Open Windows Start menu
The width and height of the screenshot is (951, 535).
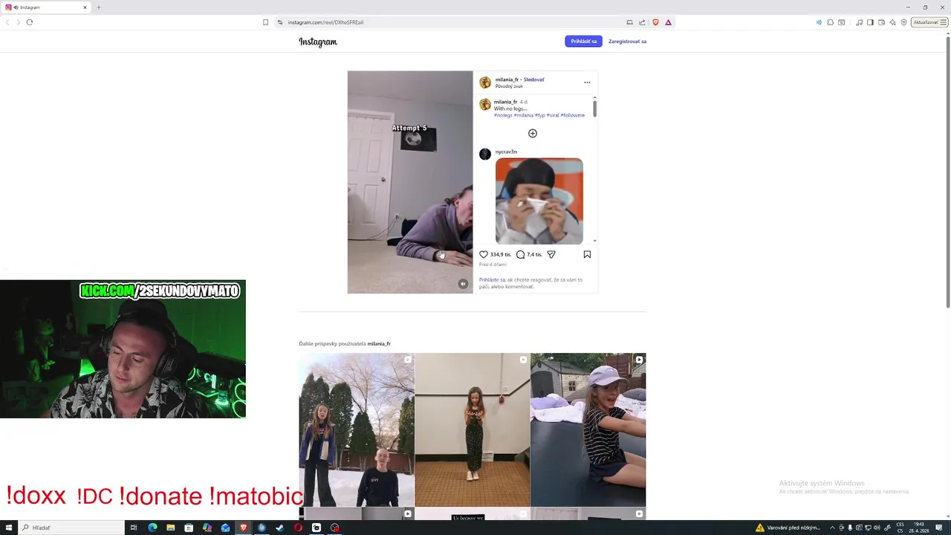coord(9,528)
